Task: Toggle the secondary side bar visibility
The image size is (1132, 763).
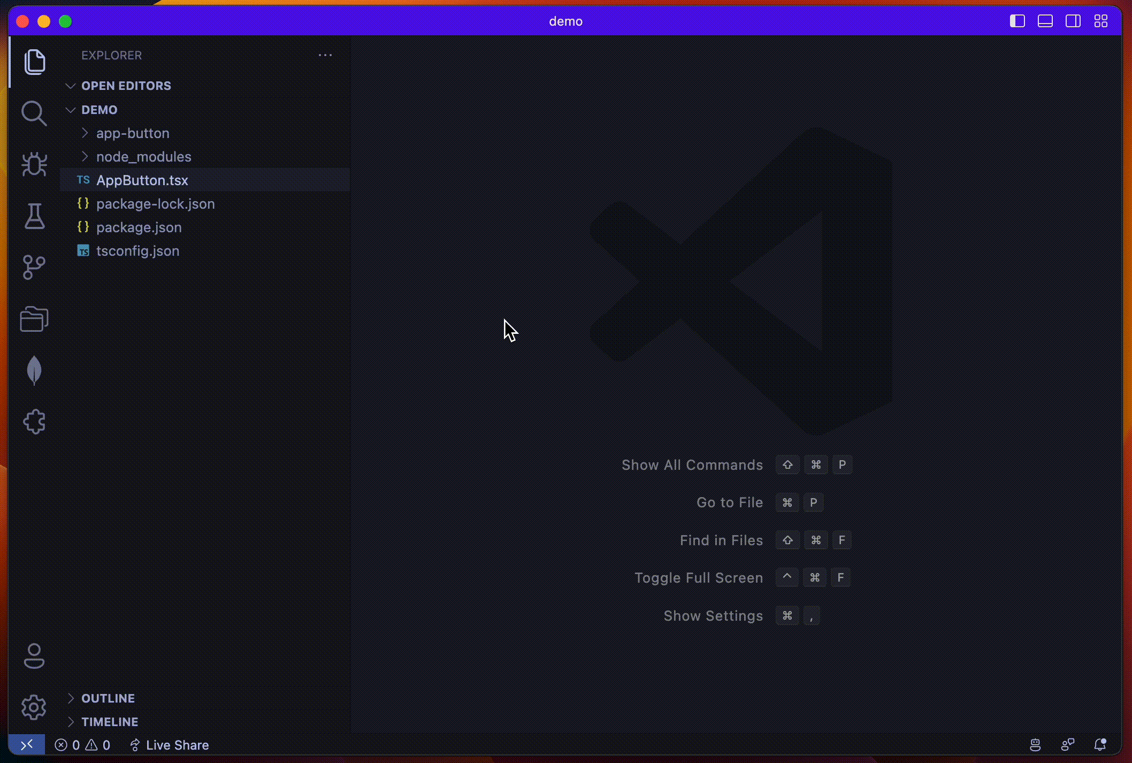Action: [x=1073, y=21]
